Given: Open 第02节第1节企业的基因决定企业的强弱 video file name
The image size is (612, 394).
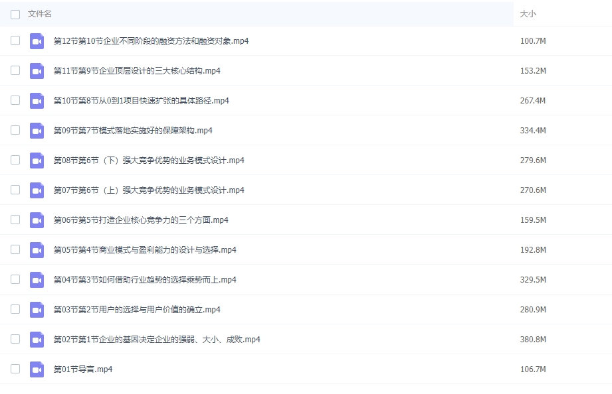Looking at the screenshot, I should coord(157,340).
